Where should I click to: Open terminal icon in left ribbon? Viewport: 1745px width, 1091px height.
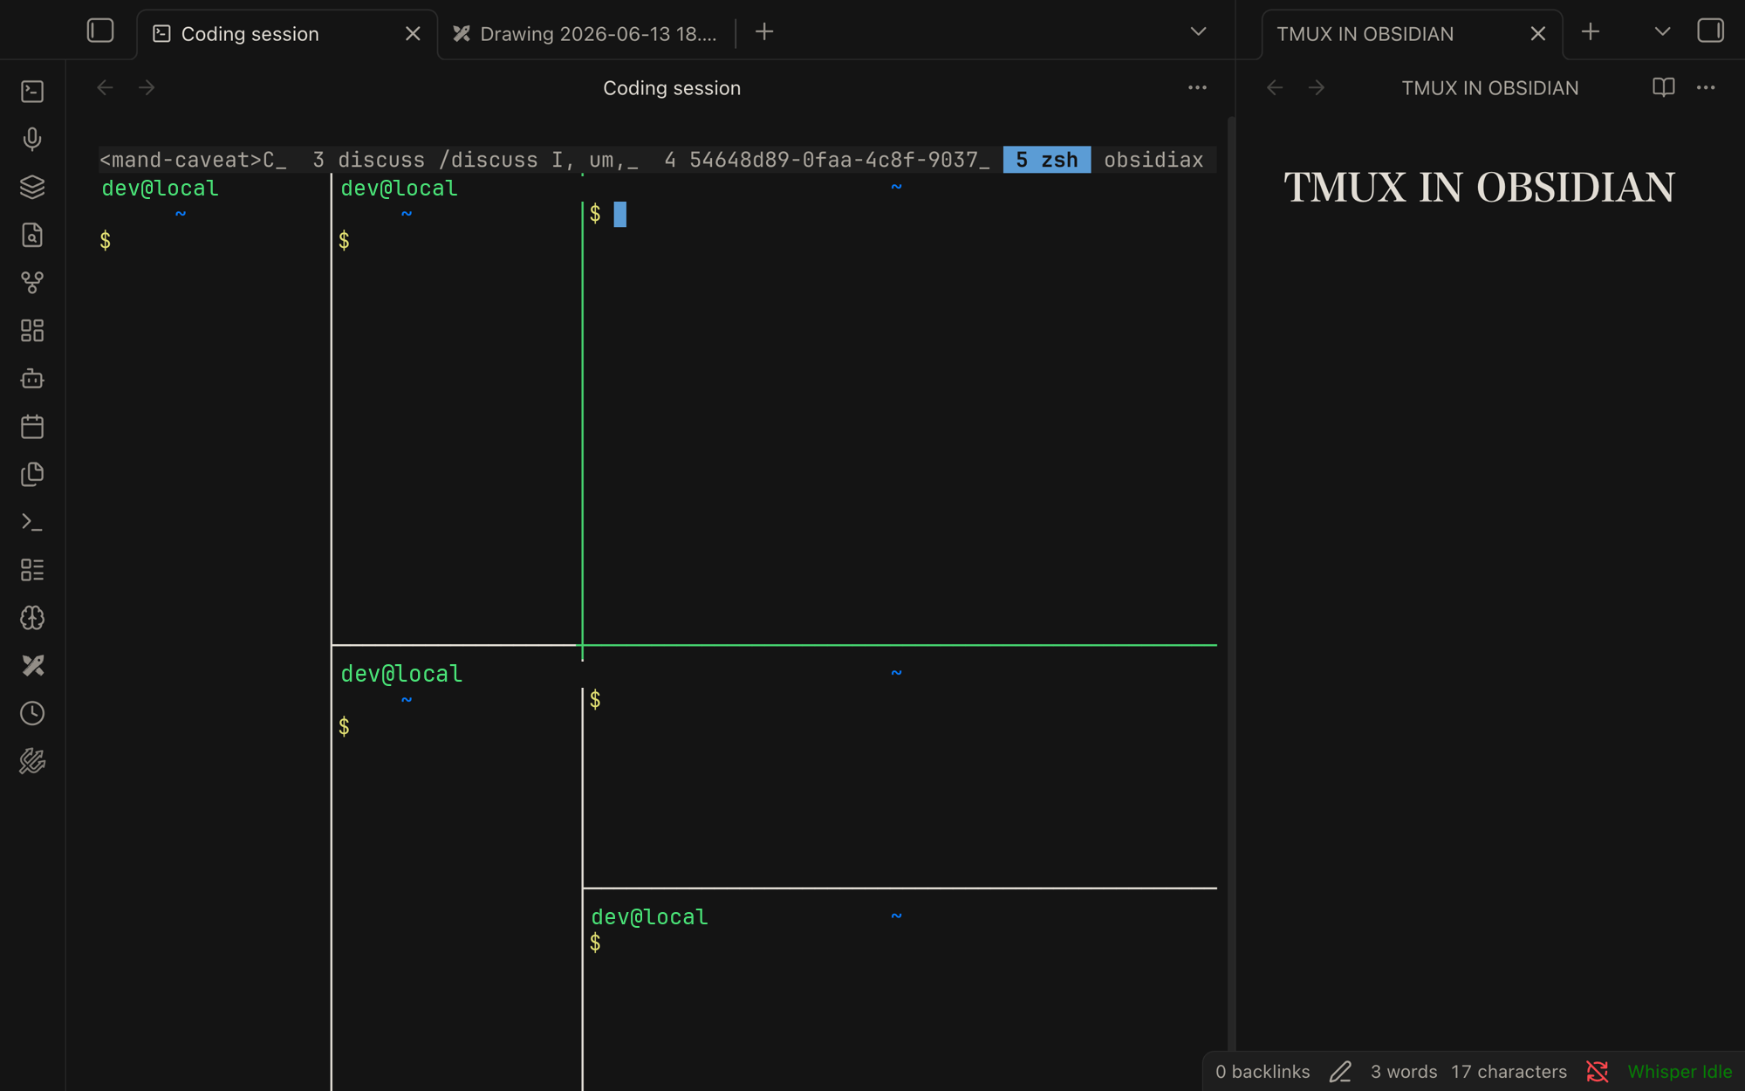click(32, 92)
